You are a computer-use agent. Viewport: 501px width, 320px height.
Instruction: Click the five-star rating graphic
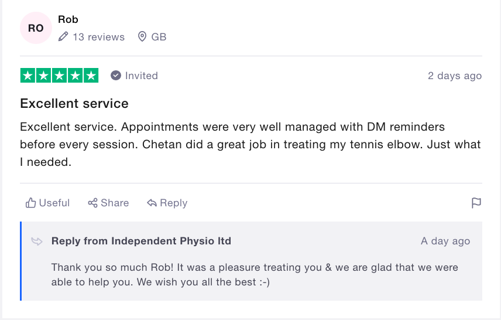click(x=60, y=76)
